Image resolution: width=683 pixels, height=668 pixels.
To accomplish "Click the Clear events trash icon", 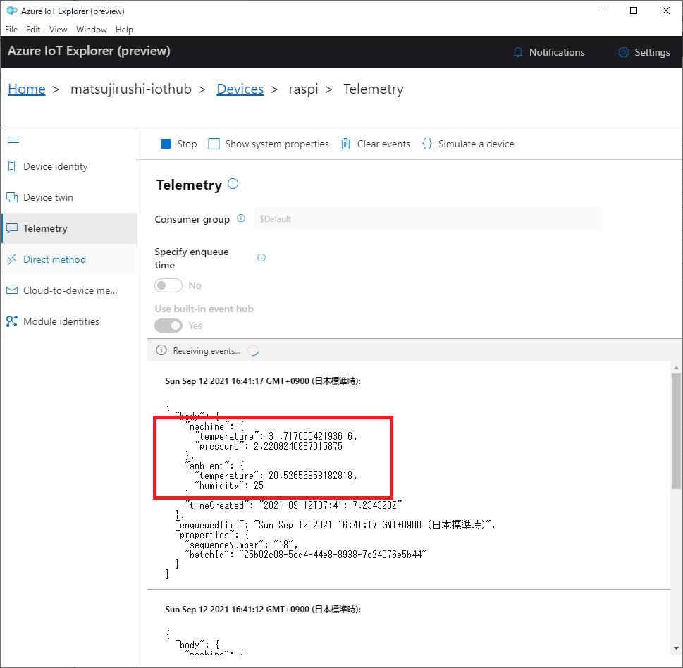I will point(345,144).
